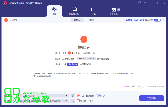Click step 2 MP4 H.264/HEVC format sample dropdown
The width and height of the screenshot is (168, 107).
pyautogui.click(x=86, y=59)
